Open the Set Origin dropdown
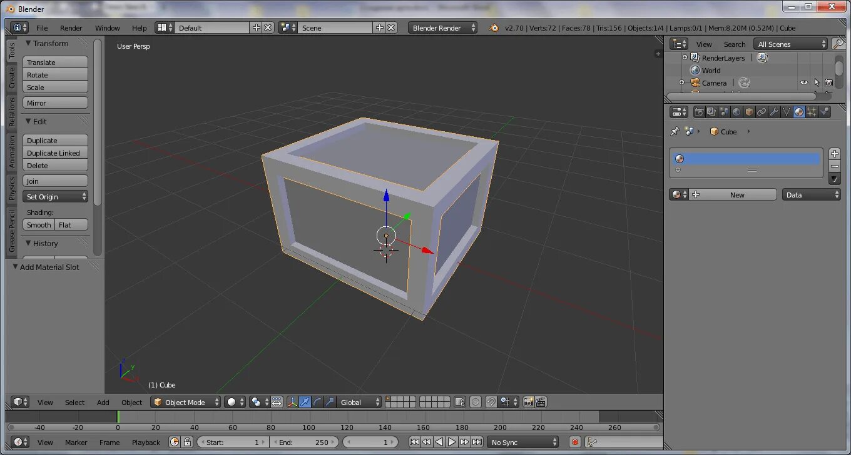 coord(56,196)
